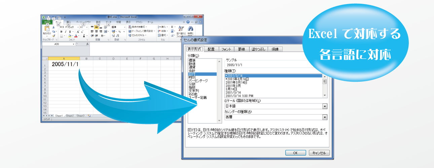Click the highlighted Middle Align icon
The image size is (434, 168).
(x=96, y=27)
